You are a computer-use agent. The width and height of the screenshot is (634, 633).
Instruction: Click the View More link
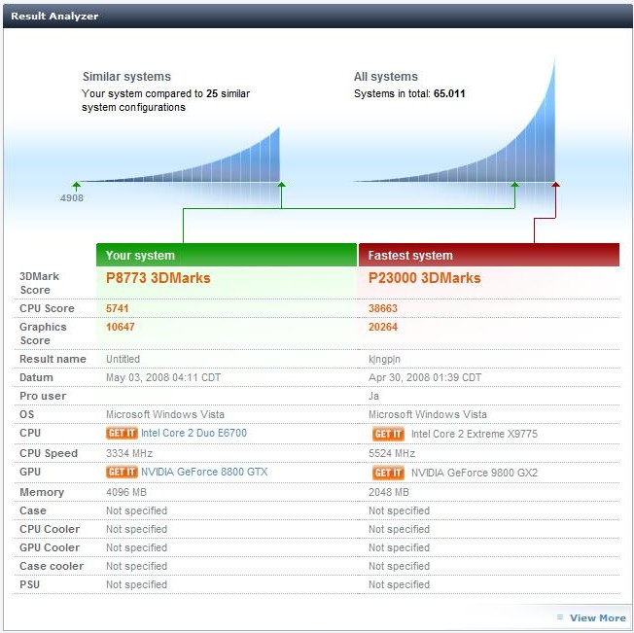(x=598, y=617)
